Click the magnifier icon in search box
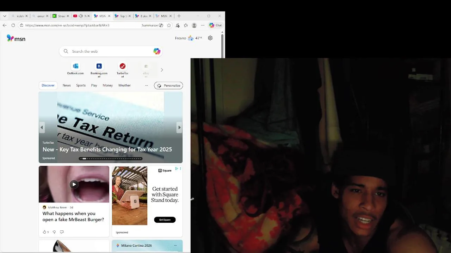The height and width of the screenshot is (253, 451). pyautogui.click(x=66, y=51)
